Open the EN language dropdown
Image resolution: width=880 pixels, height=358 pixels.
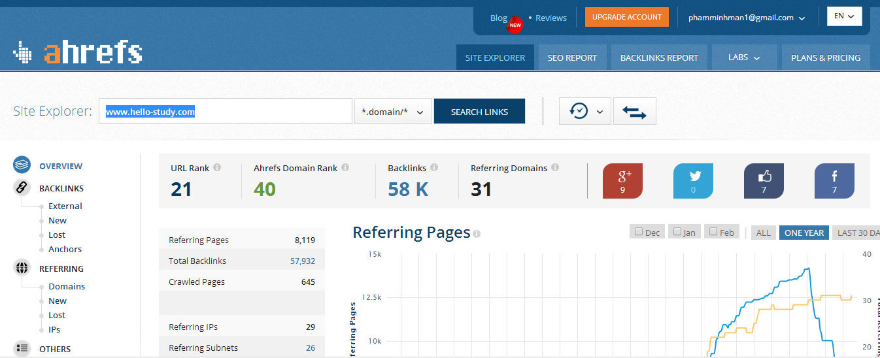pyautogui.click(x=844, y=16)
